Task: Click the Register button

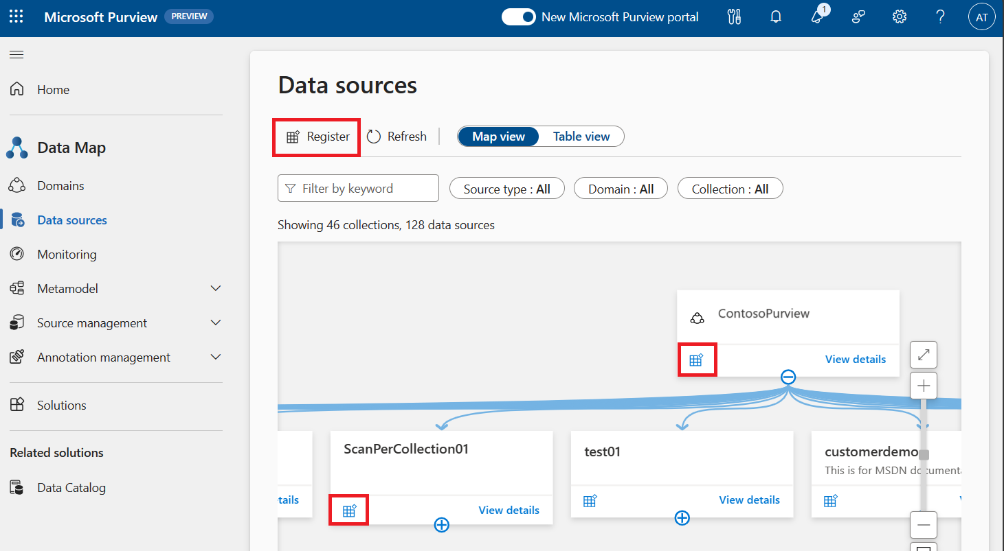Action: [x=317, y=137]
